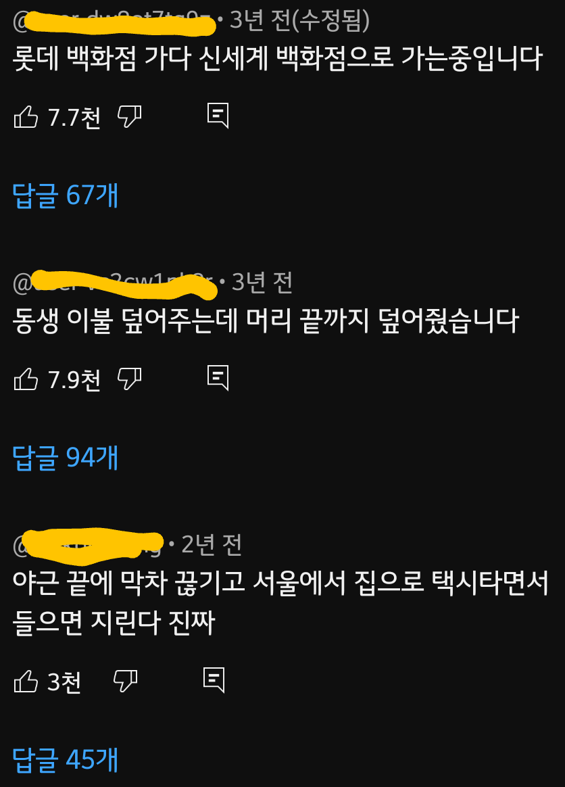Expand the 답글 45개 replies
The height and width of the screenshot is (787, 565).
click(66, 759)
